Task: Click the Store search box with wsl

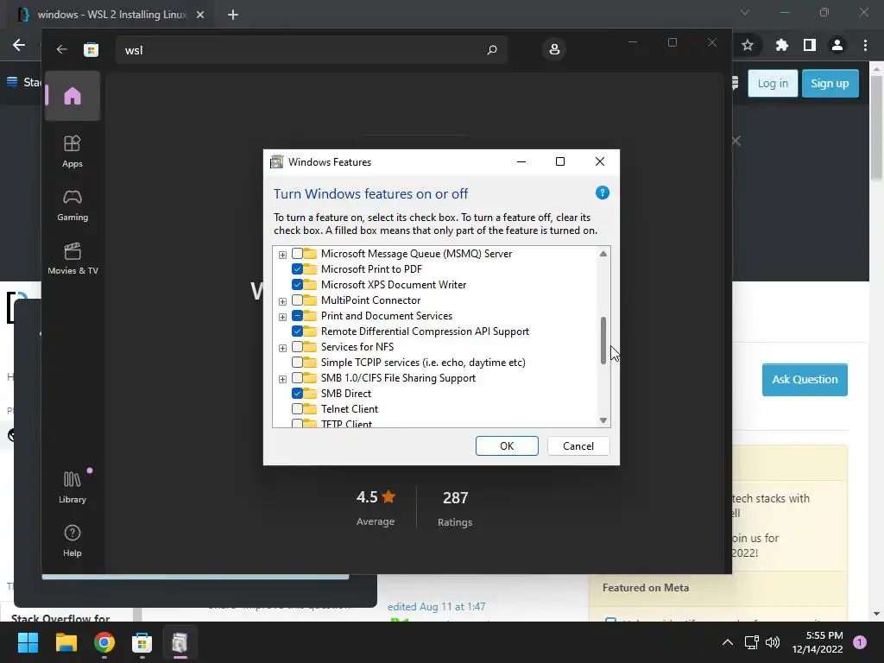Action: (x=311, y=49)
